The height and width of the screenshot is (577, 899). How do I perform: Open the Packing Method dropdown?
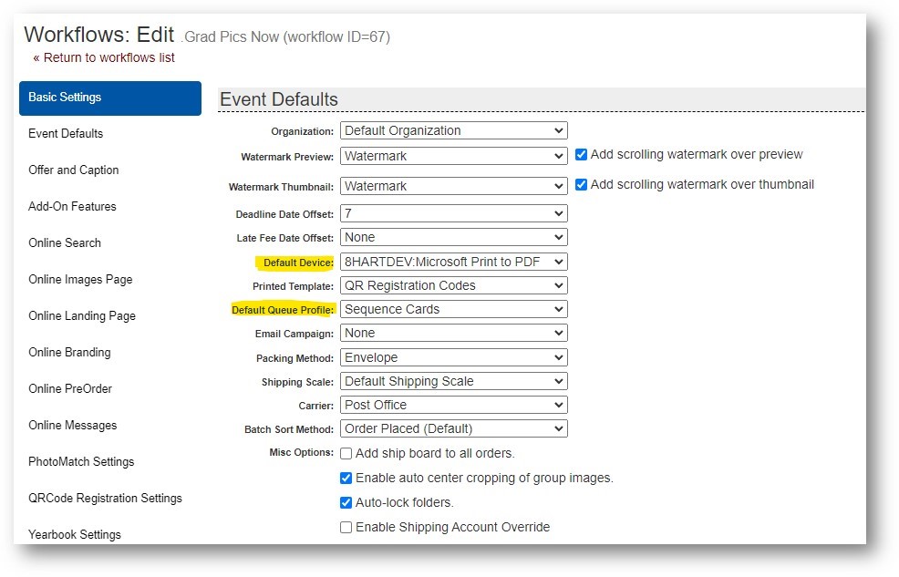coord(453,356)
